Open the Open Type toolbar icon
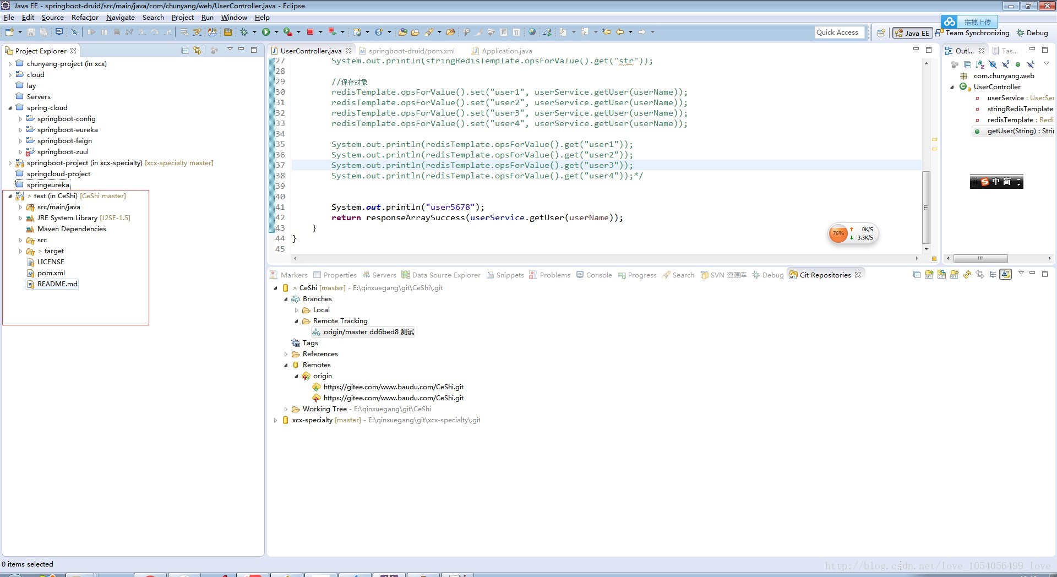The height and width of the screenshot is (577, 1057). (x=402, y=32)
